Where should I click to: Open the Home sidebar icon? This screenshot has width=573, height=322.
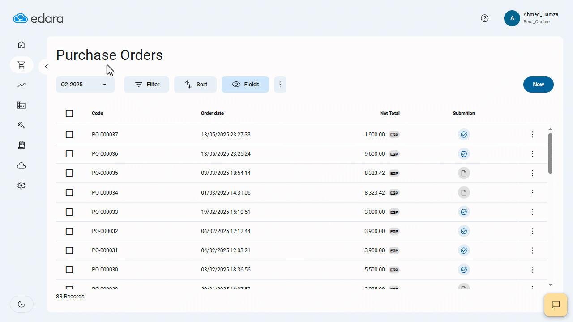pyautogui.click(x=21, y=45)
